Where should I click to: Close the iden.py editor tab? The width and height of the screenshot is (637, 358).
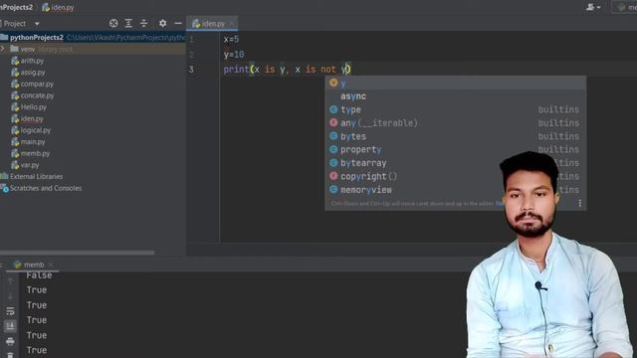[232, 24]
